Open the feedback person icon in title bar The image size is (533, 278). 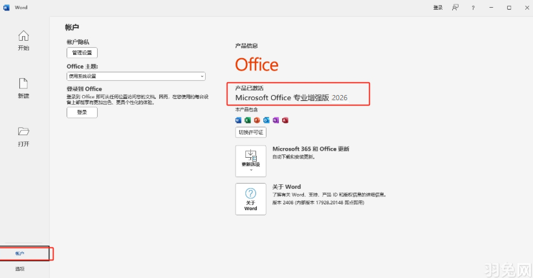click(455, 7)
